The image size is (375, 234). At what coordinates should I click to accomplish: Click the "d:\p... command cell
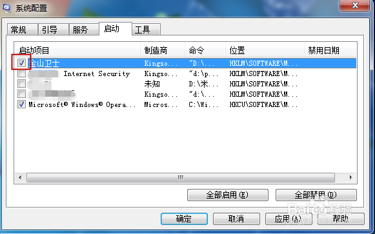(x=203, y=73)
